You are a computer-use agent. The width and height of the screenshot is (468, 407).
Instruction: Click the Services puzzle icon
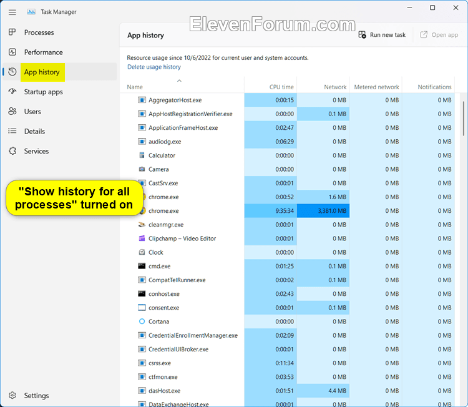(12, 151)
